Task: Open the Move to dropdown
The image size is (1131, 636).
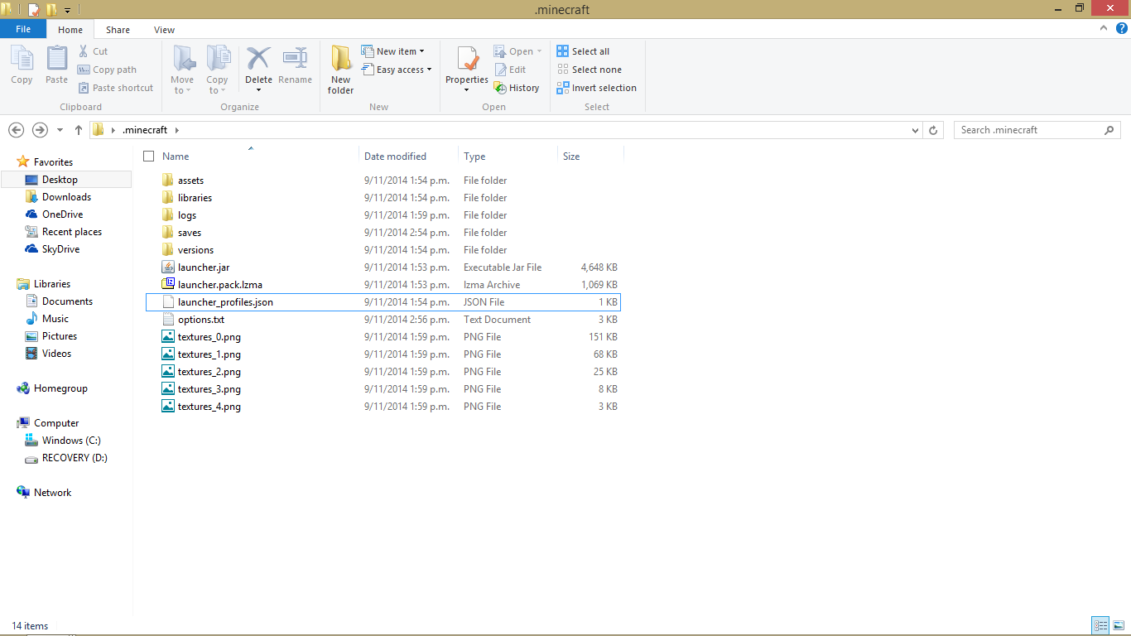Action: 182,70
